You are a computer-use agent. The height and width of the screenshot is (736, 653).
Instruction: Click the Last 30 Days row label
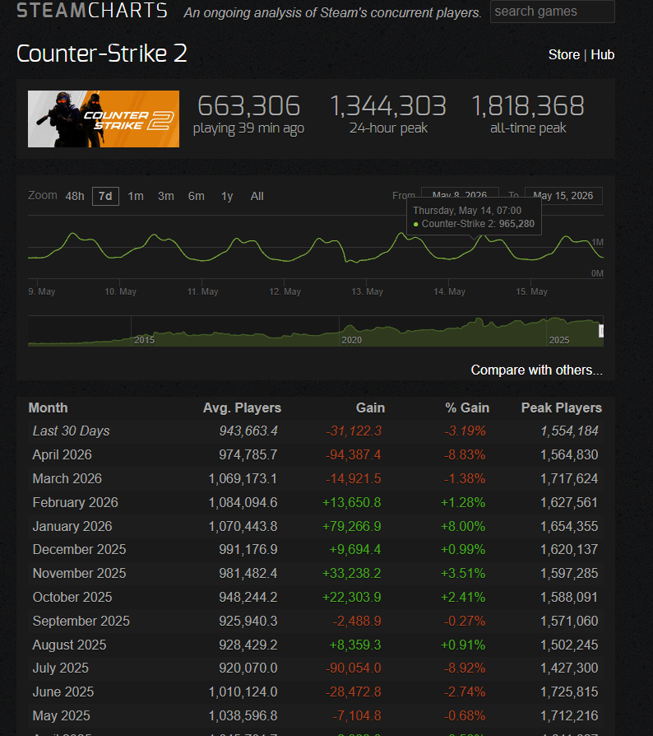tap(71, 431)
